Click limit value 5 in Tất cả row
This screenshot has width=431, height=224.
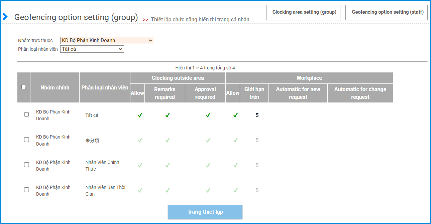click(x=257, y=116)
